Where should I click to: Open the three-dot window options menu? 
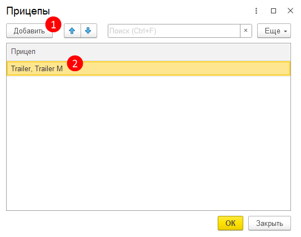point(256,11)
